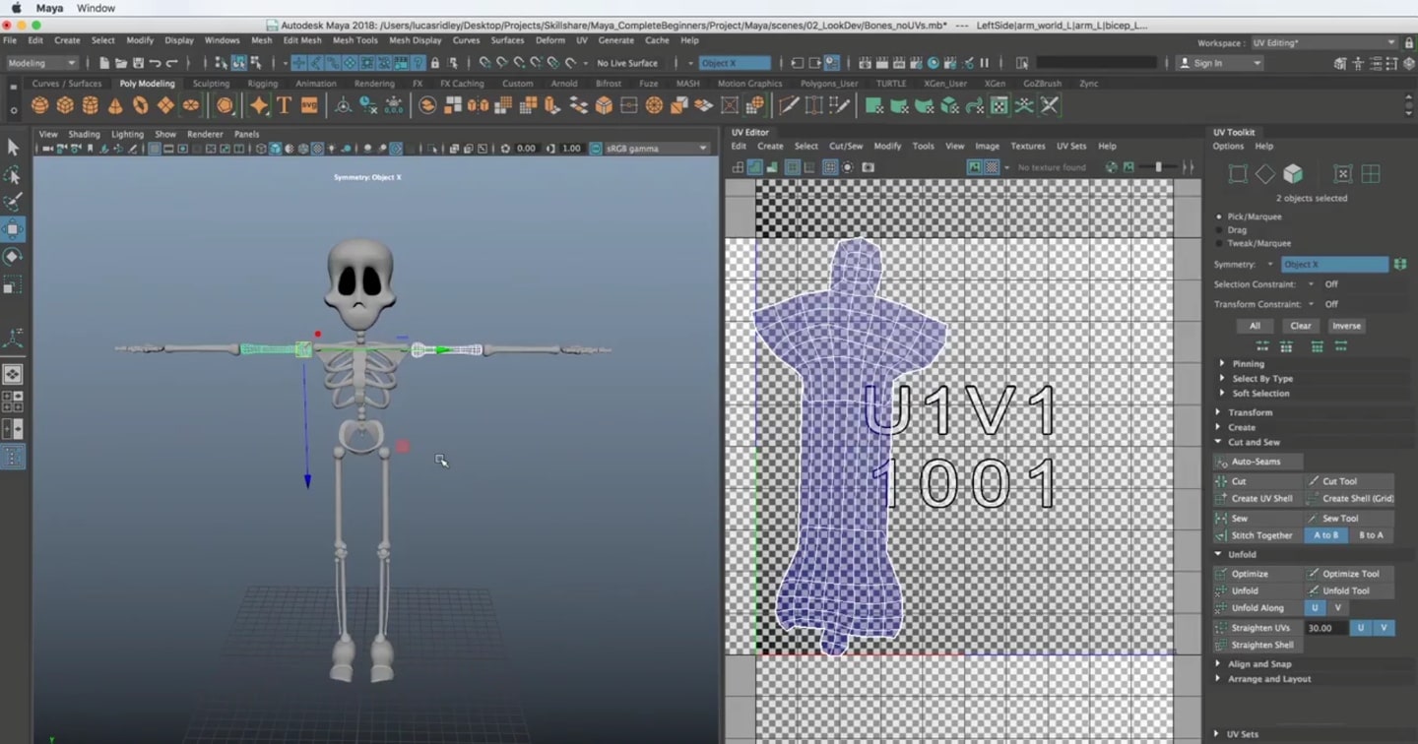Create a polygon cube from the shelf

click(65, 105)
